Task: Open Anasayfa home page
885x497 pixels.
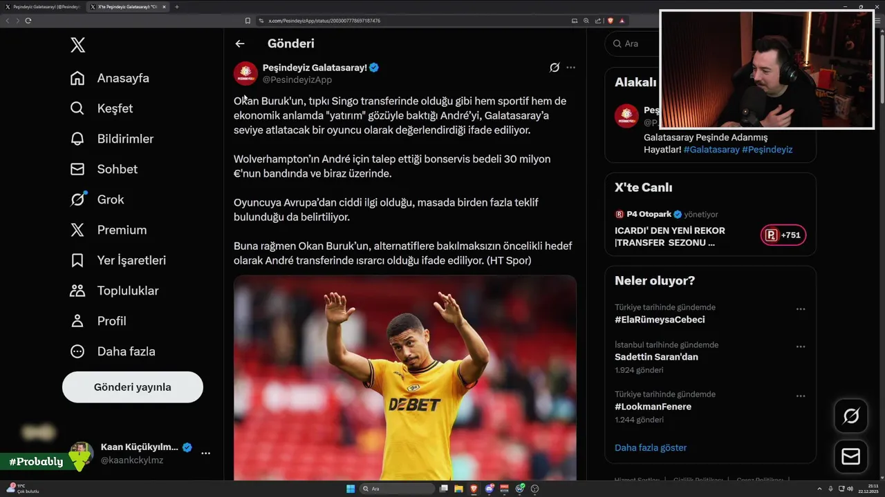Action: click(x=110, y=78)
